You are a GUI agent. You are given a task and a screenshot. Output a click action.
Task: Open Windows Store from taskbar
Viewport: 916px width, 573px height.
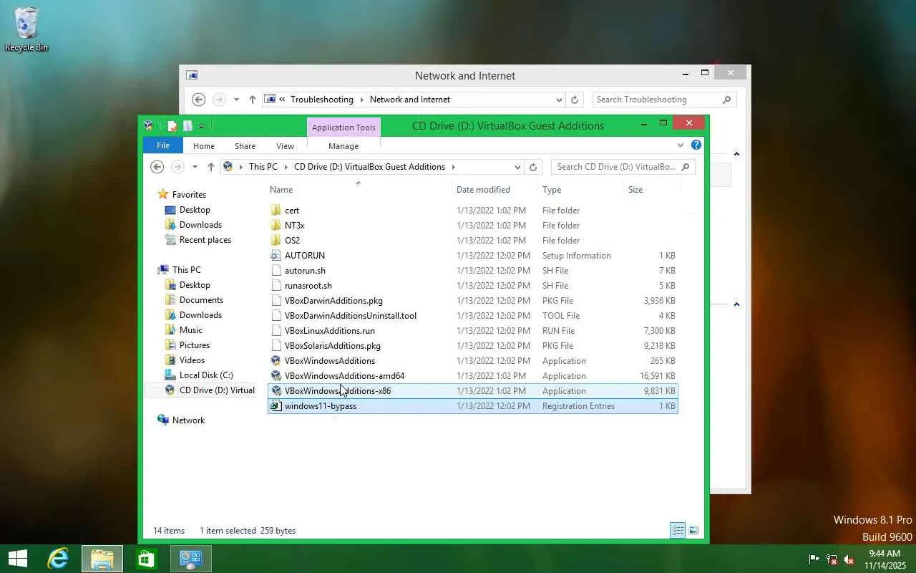147,559
